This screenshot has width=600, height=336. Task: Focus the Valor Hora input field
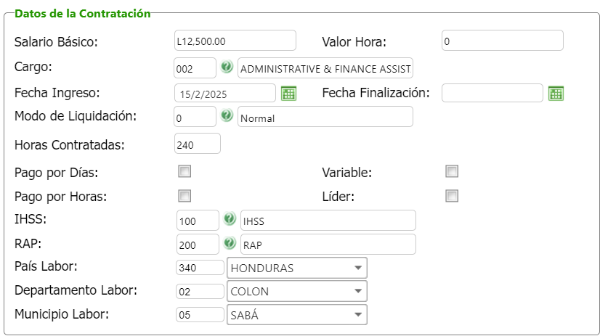pos(502,41)
